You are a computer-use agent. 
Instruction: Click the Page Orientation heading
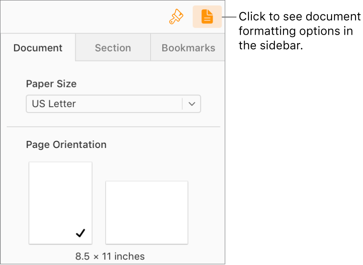66,145
